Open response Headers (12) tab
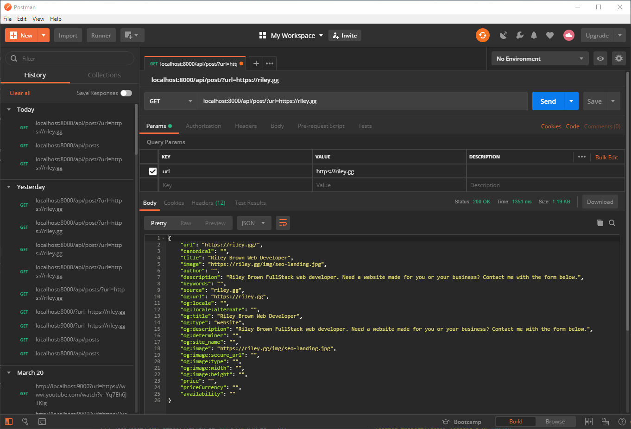Image resolution: width=631 pixels, height=429 pixels. pos(208,203)
